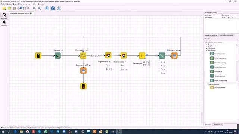Pick the Поднять маркер palette block
239x134 pixels.
(218, 63)
